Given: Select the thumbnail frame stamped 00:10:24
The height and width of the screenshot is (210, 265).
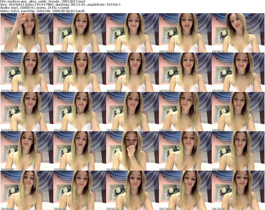Looking at the screenshot, I should (x=185, y=190).
